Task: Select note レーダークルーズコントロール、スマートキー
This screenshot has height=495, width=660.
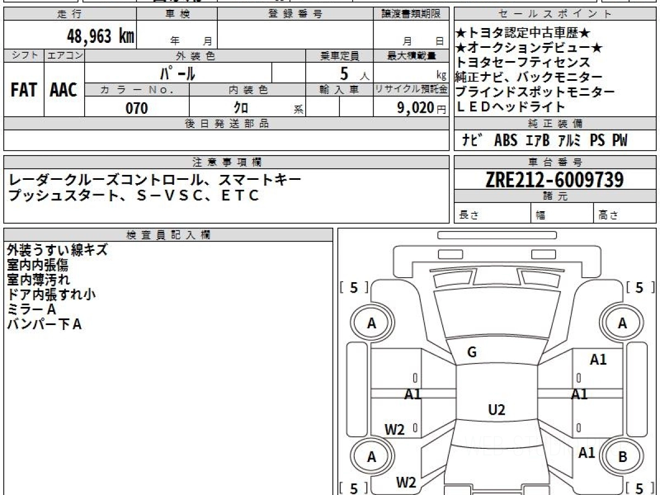Action: coord(154,180)
